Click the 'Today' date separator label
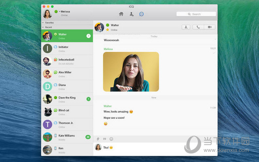 154,36
